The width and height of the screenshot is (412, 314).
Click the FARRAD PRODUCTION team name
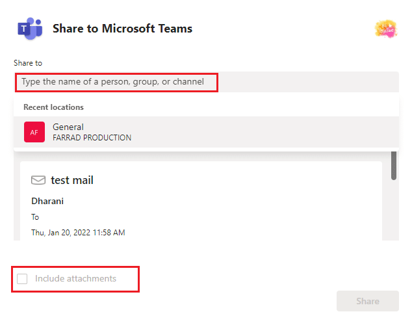pyautogui.click(x=92, y=138)
